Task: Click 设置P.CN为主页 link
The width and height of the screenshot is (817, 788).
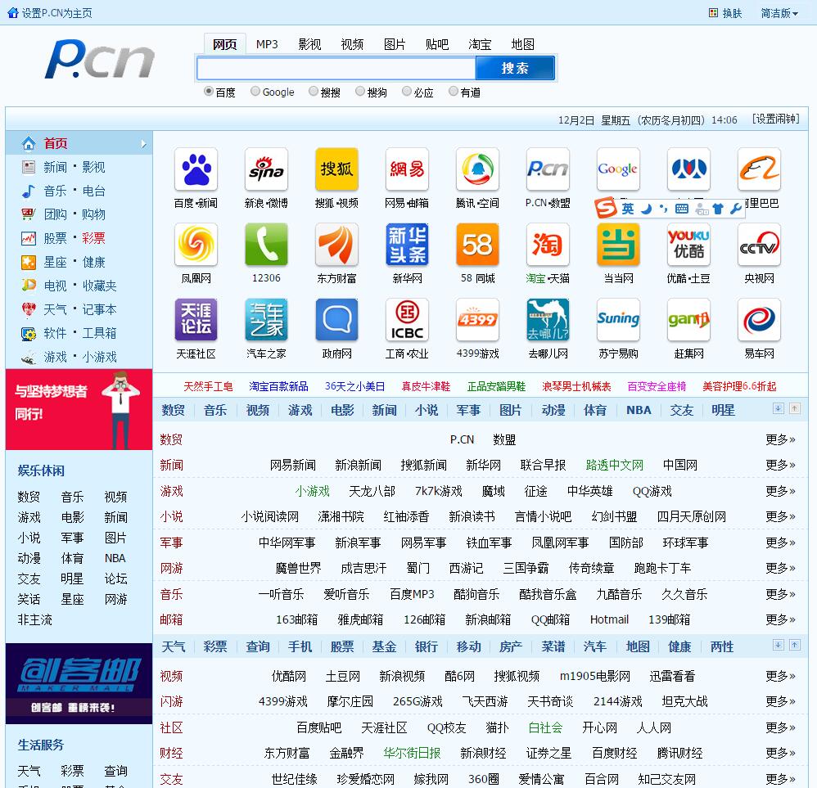Action: pyautogui.click(x=56, y=13)
